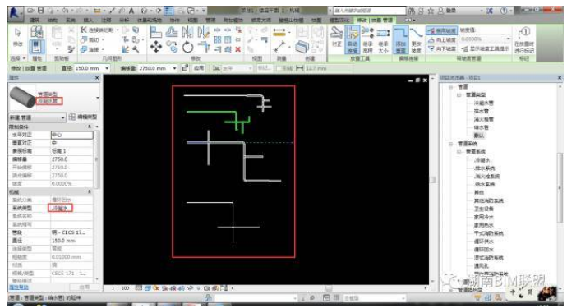Viewport: 567px width, 308px height.
Task: Select the Text 'A' tool in quick access
Action: [x=131, y=11]
